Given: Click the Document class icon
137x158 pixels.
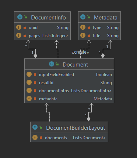Looking at the screenshot, I should point(52,64).
